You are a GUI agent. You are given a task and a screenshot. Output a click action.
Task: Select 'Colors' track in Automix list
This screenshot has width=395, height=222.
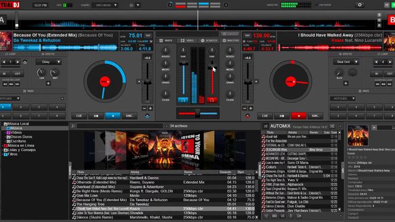(x=299, y=167)
